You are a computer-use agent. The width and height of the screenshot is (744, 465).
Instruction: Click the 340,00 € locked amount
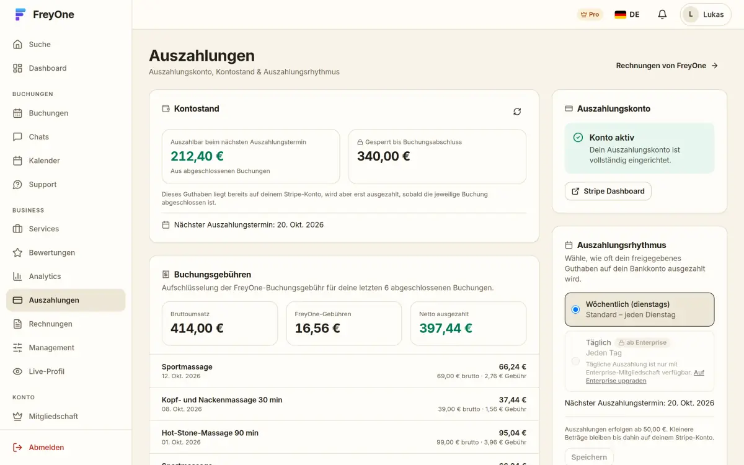(x=383, y=156)
